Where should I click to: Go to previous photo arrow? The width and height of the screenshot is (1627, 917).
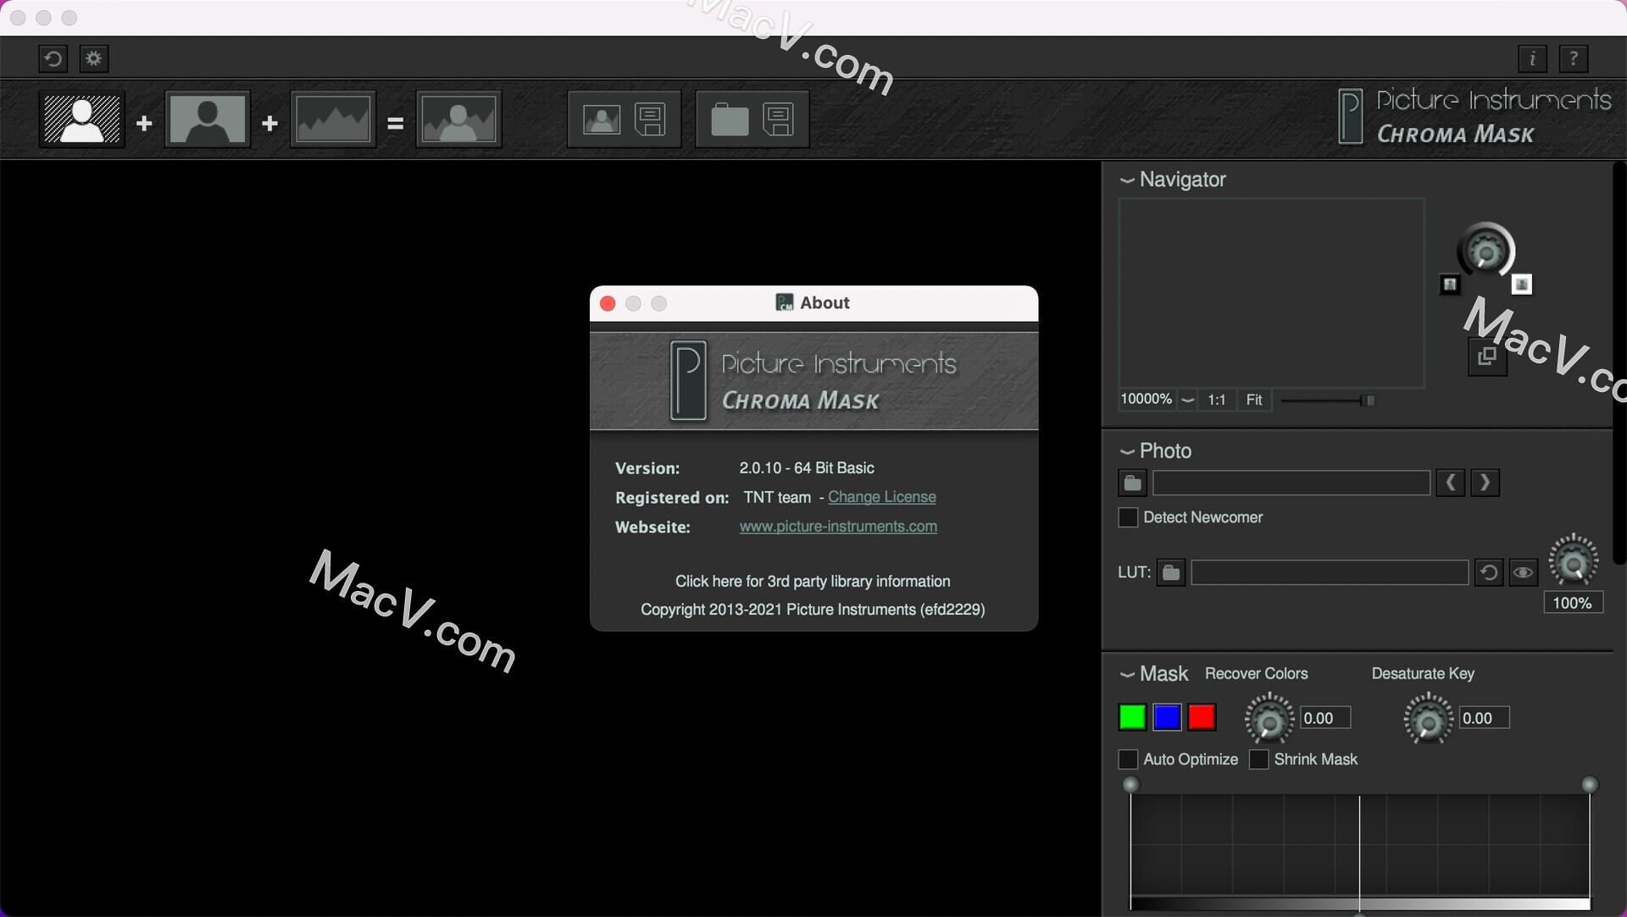point(1451,483)
